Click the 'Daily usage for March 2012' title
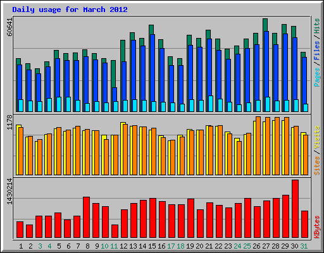The height and width of the screenshot is (253, 324). click(x=70, y=9)
